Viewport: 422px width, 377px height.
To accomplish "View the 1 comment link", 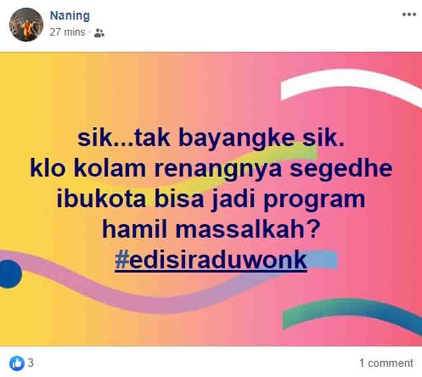I will point(386,363).
